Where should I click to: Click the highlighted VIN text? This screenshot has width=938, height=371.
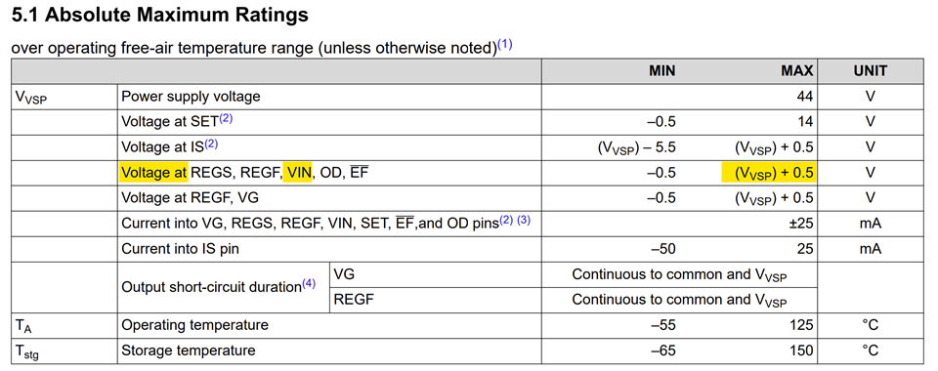tap(297, 173)
